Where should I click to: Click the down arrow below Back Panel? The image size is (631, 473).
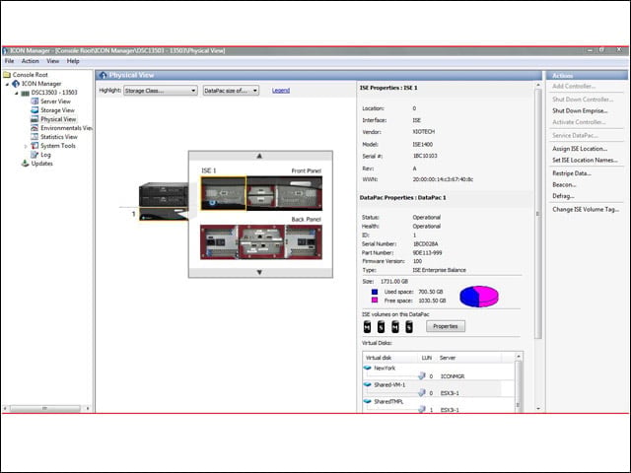tap(259, 272)
